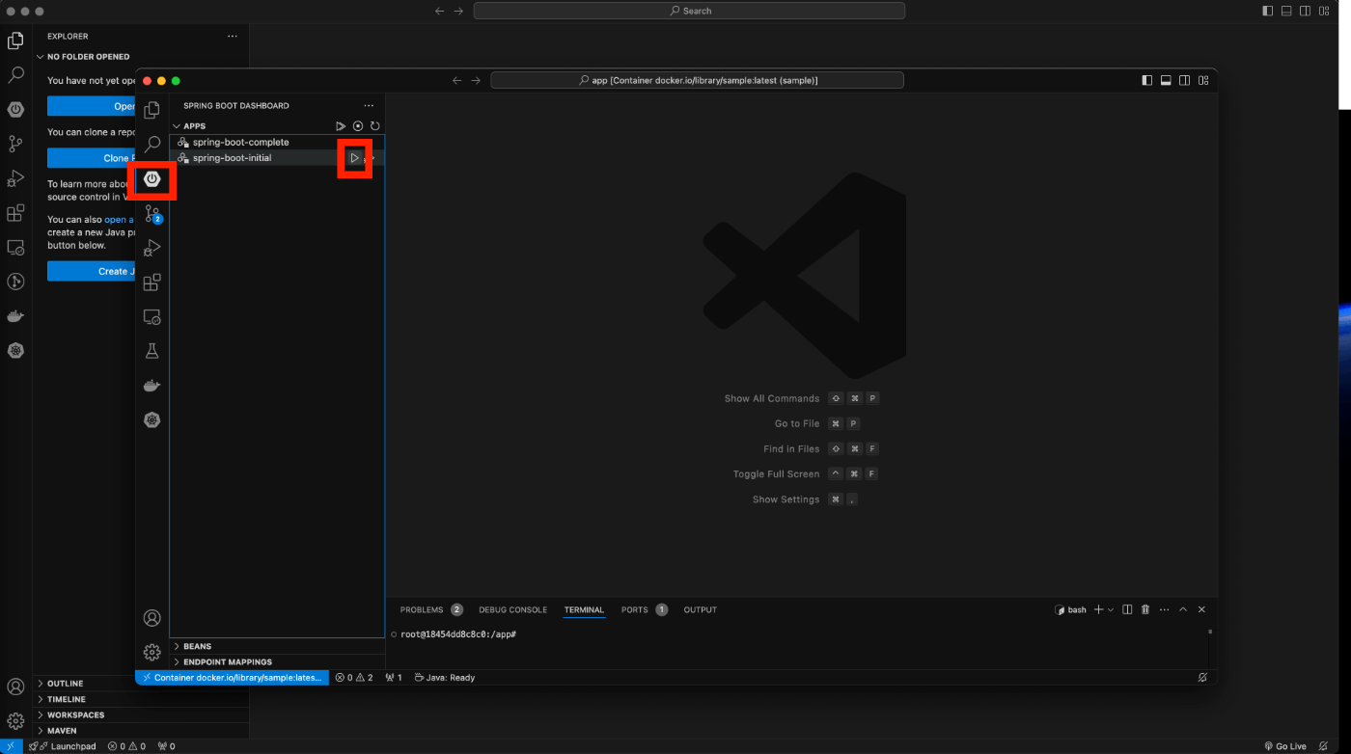Click the Run all apps icon in APPS header
This screenshot has height=754, width=1351.
(x=341, y=126)
